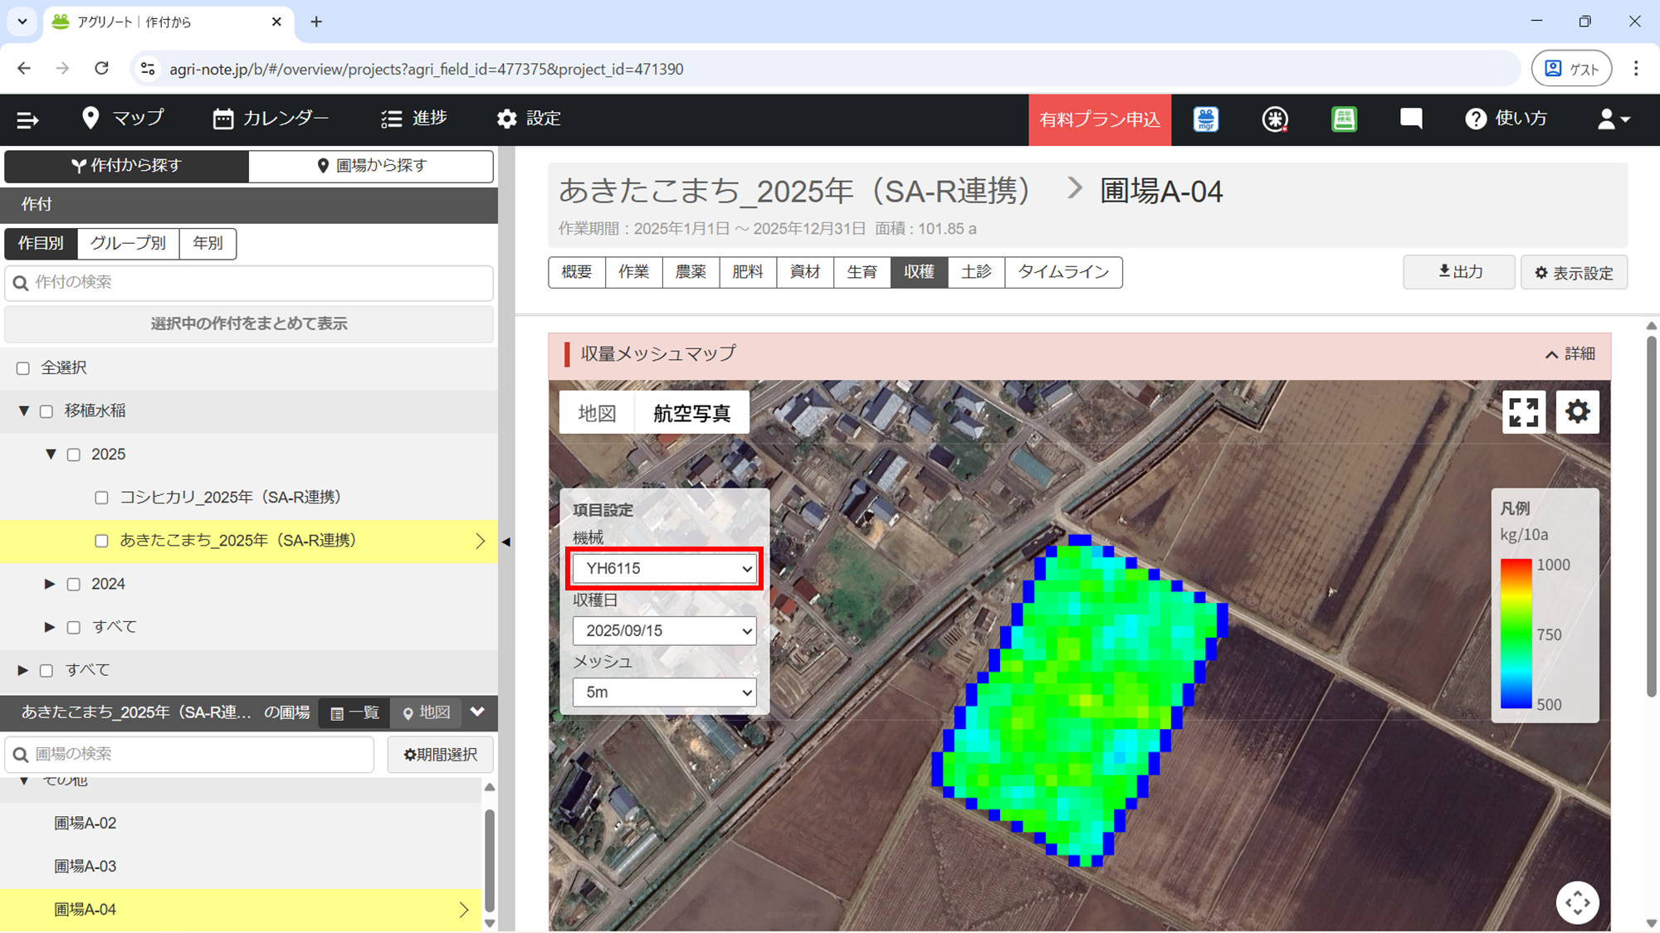The image size is (1660, 933).
Task: Collapse the field list with chevron-down
Action: [477, 712]
